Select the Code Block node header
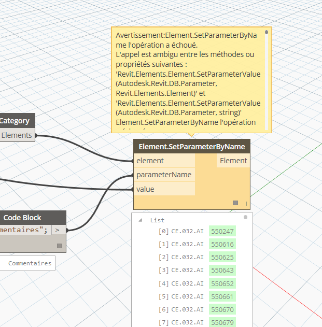 (22, 218)
